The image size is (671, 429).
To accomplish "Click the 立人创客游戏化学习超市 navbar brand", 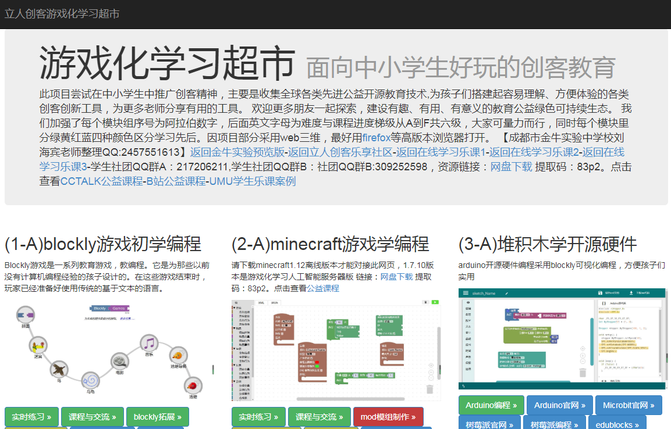I will coord(62,14).
